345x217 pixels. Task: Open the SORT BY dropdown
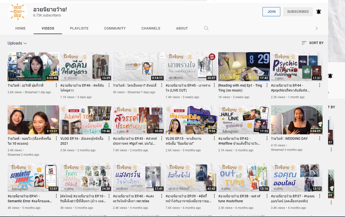click(313, 43)
